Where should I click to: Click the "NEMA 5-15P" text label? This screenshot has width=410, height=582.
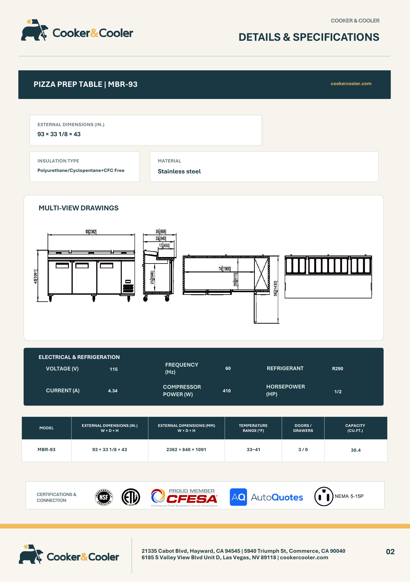click(x=349, y=496)
